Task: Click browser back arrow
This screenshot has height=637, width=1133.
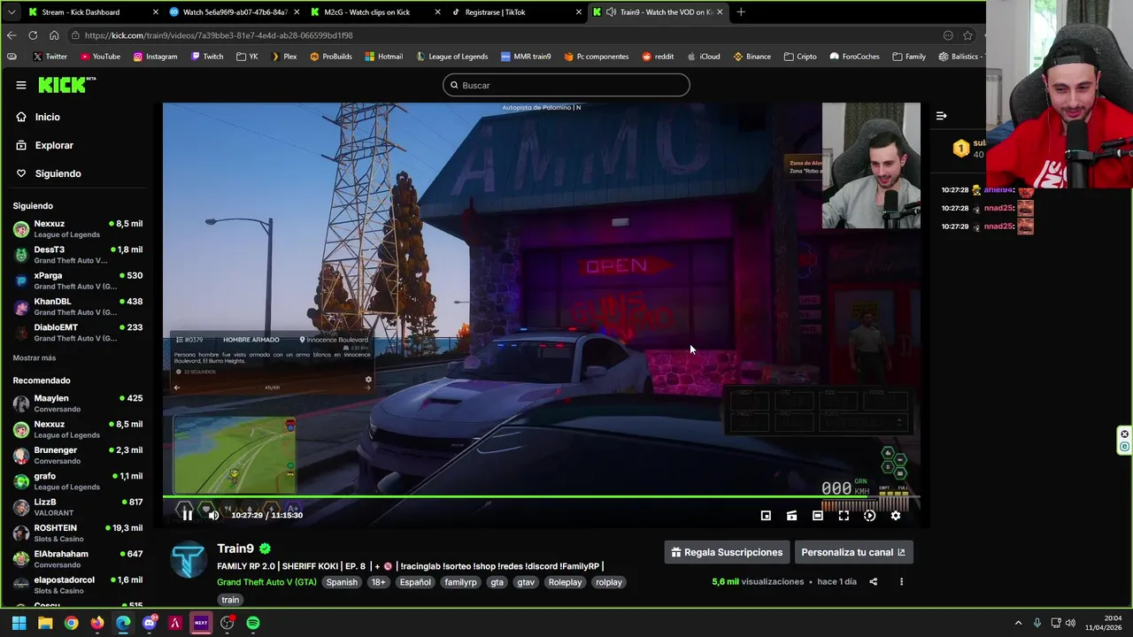Action: 12,35
